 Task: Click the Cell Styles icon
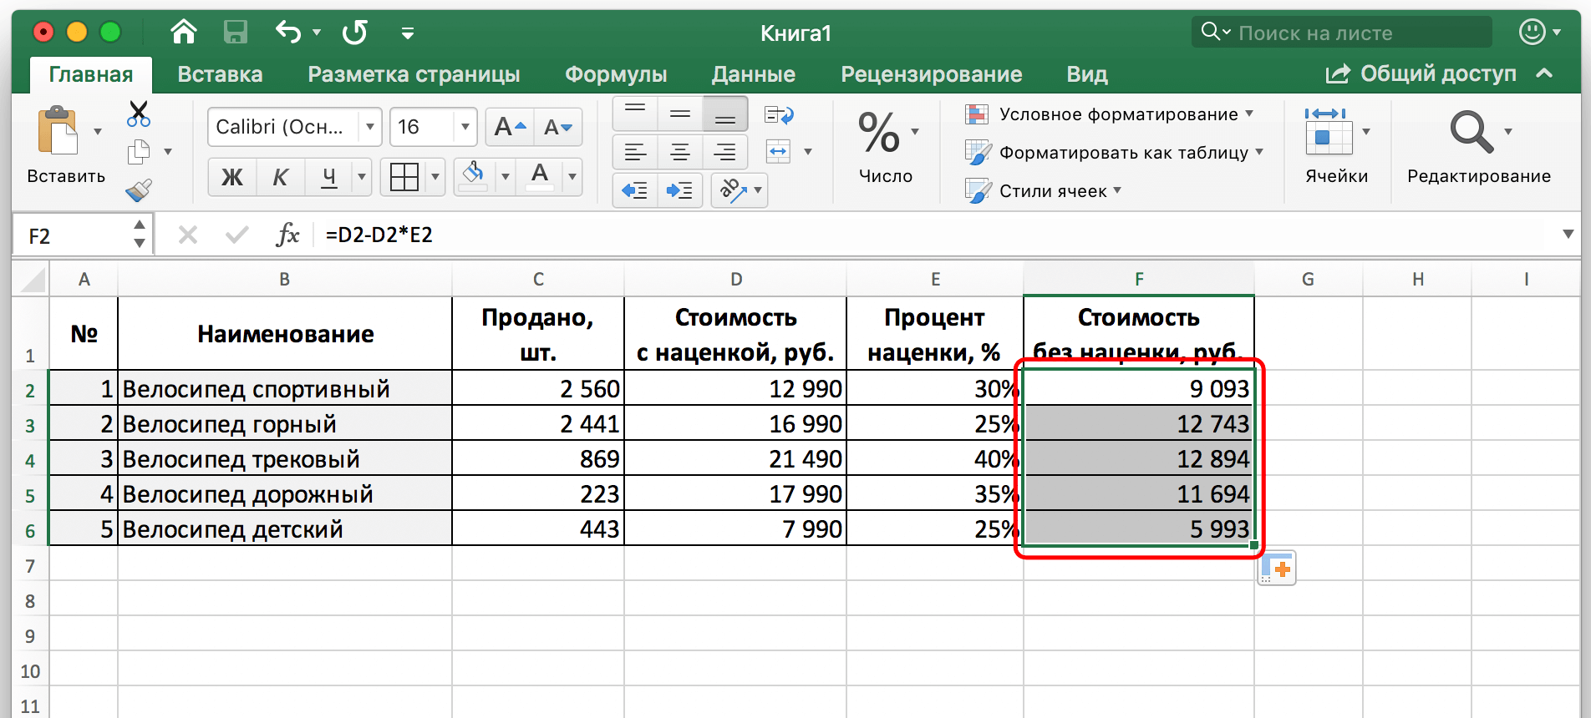tap(978, 191)
